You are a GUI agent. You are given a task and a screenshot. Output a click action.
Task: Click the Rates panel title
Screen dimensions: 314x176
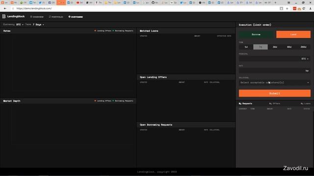7,31
